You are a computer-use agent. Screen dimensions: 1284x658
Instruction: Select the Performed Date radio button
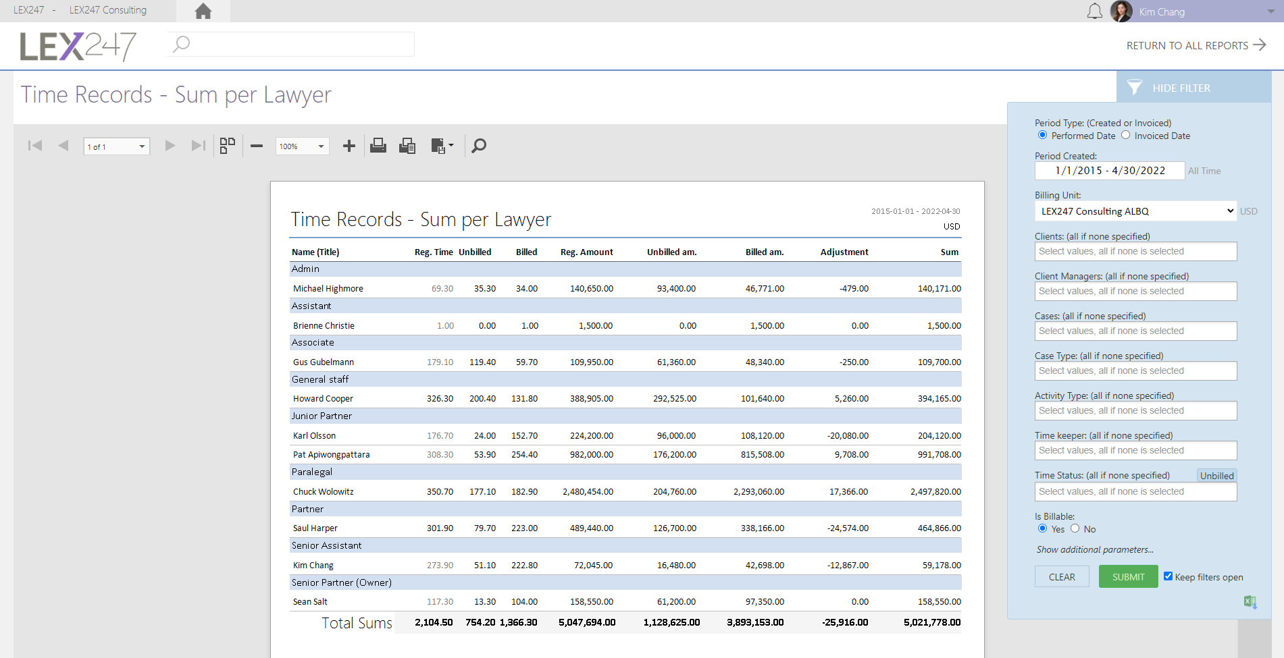(x=1042, y=135)
